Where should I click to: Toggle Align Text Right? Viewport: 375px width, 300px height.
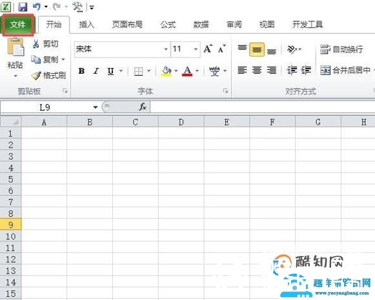pyautogui.click(x=272, y=70)
